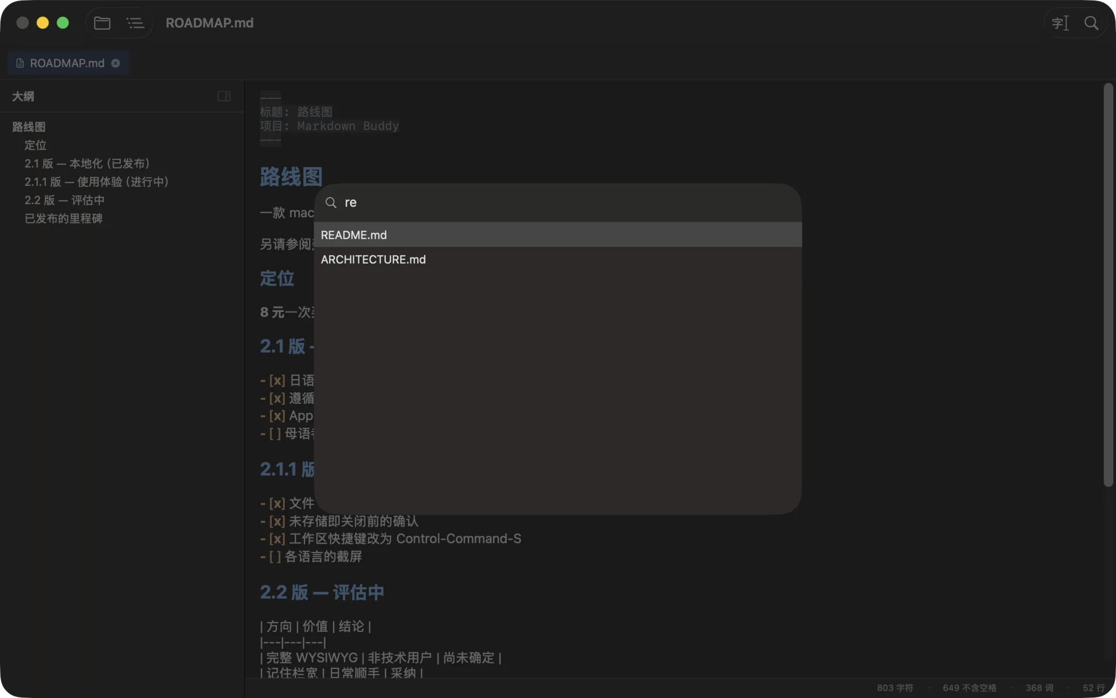Click the unchecked line 各语言的截屏
This screenshot has width=1116, height=698.
tap(311, 556)
